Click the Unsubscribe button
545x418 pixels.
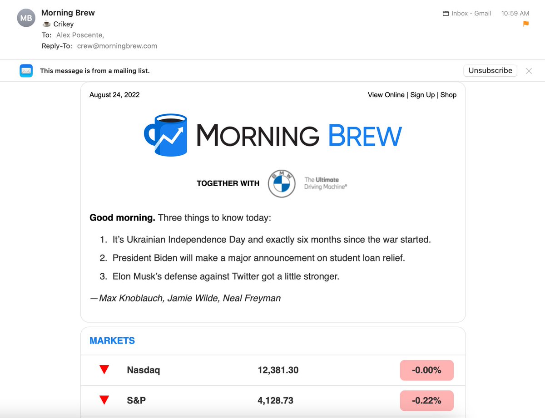pyautogui.click(x=490, y=70)
